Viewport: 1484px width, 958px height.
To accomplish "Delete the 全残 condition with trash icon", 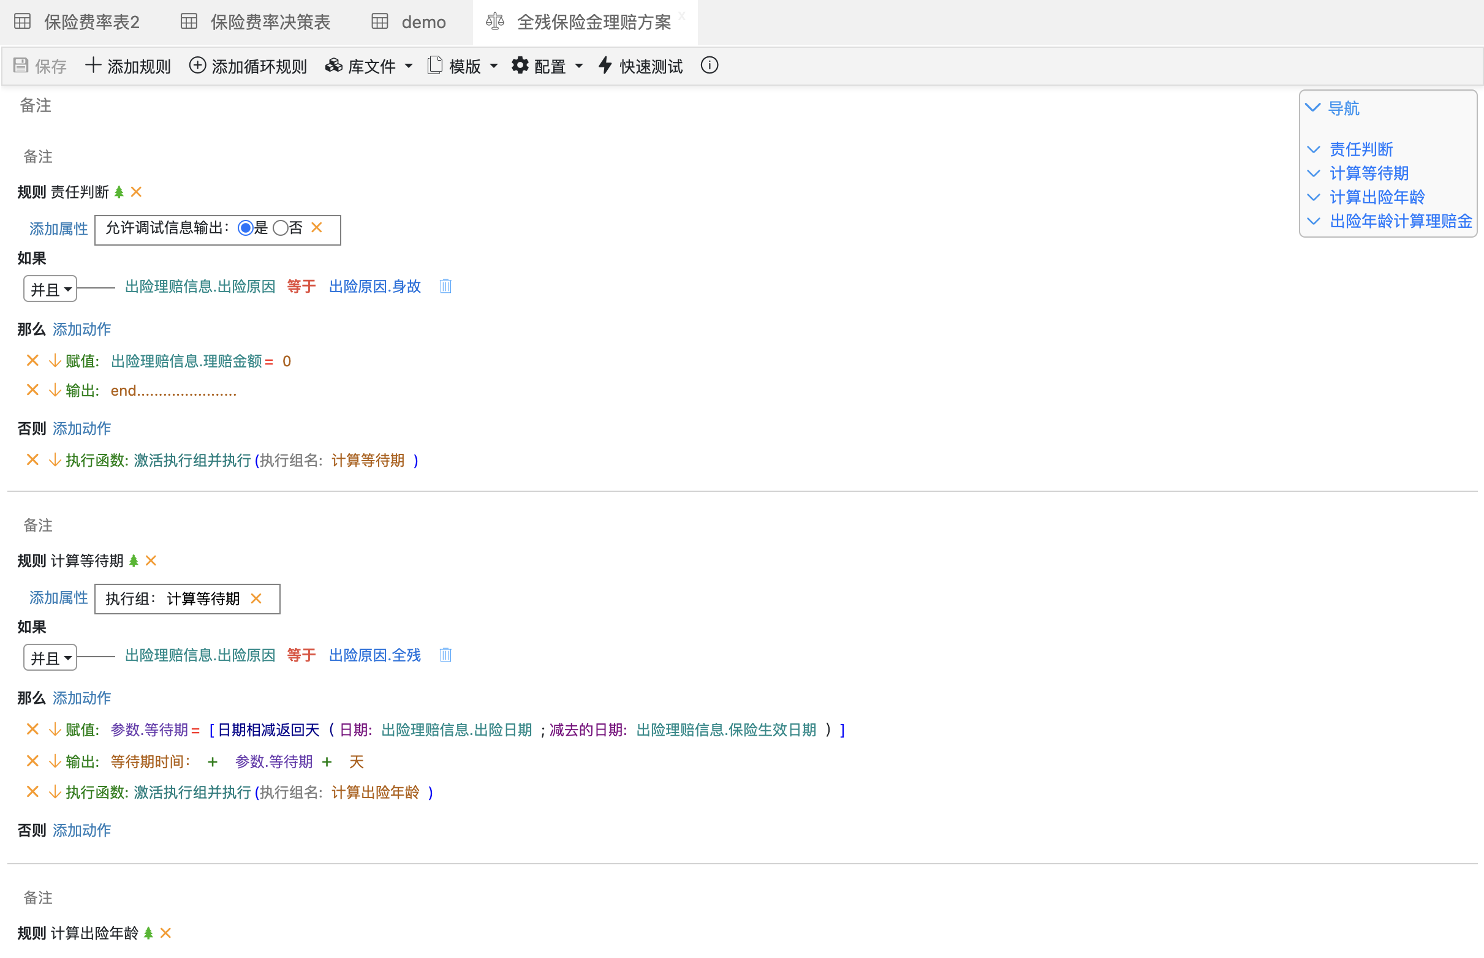I will pos(445,655).
